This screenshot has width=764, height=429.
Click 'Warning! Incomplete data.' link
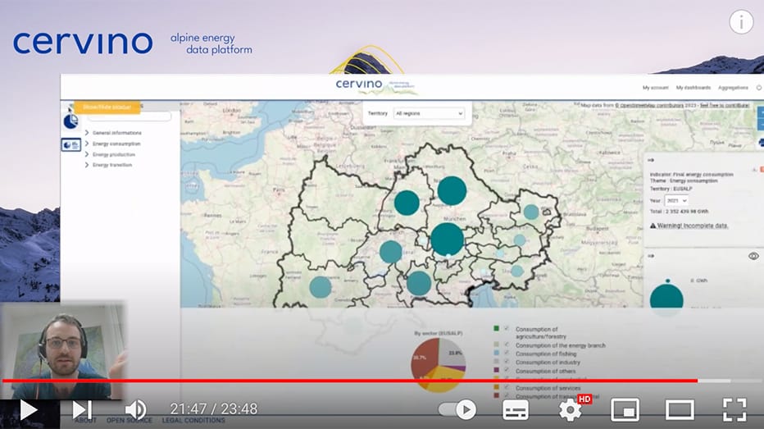click(x=692, y=226)
